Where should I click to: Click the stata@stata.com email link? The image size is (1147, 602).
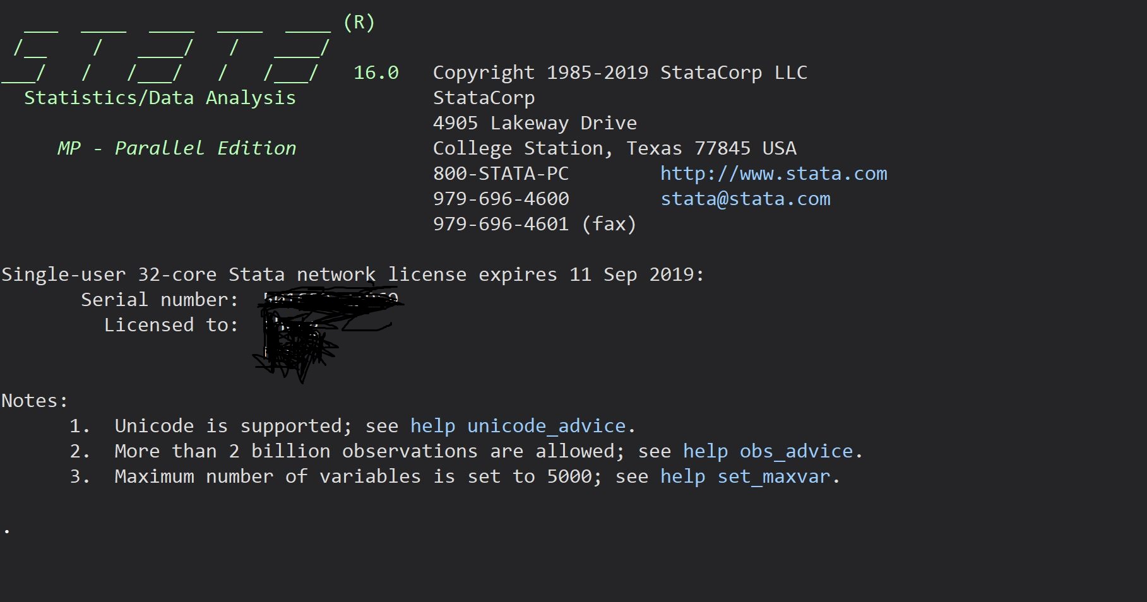coord(745,199)
